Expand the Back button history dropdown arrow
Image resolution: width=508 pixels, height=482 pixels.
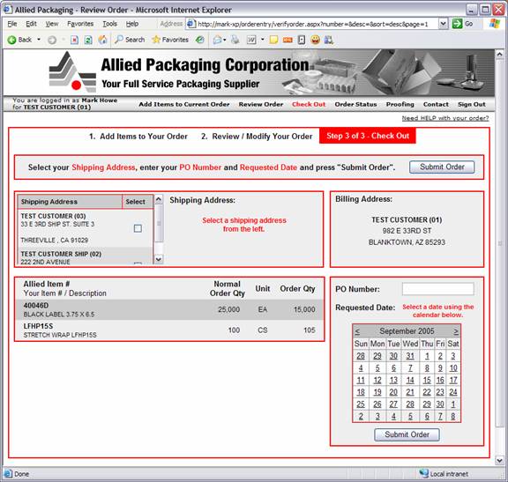tap(39, 40)
